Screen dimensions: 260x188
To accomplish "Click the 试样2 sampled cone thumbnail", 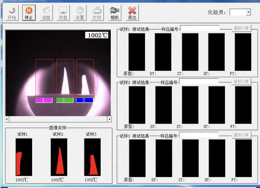I will (x=59, y=157).
